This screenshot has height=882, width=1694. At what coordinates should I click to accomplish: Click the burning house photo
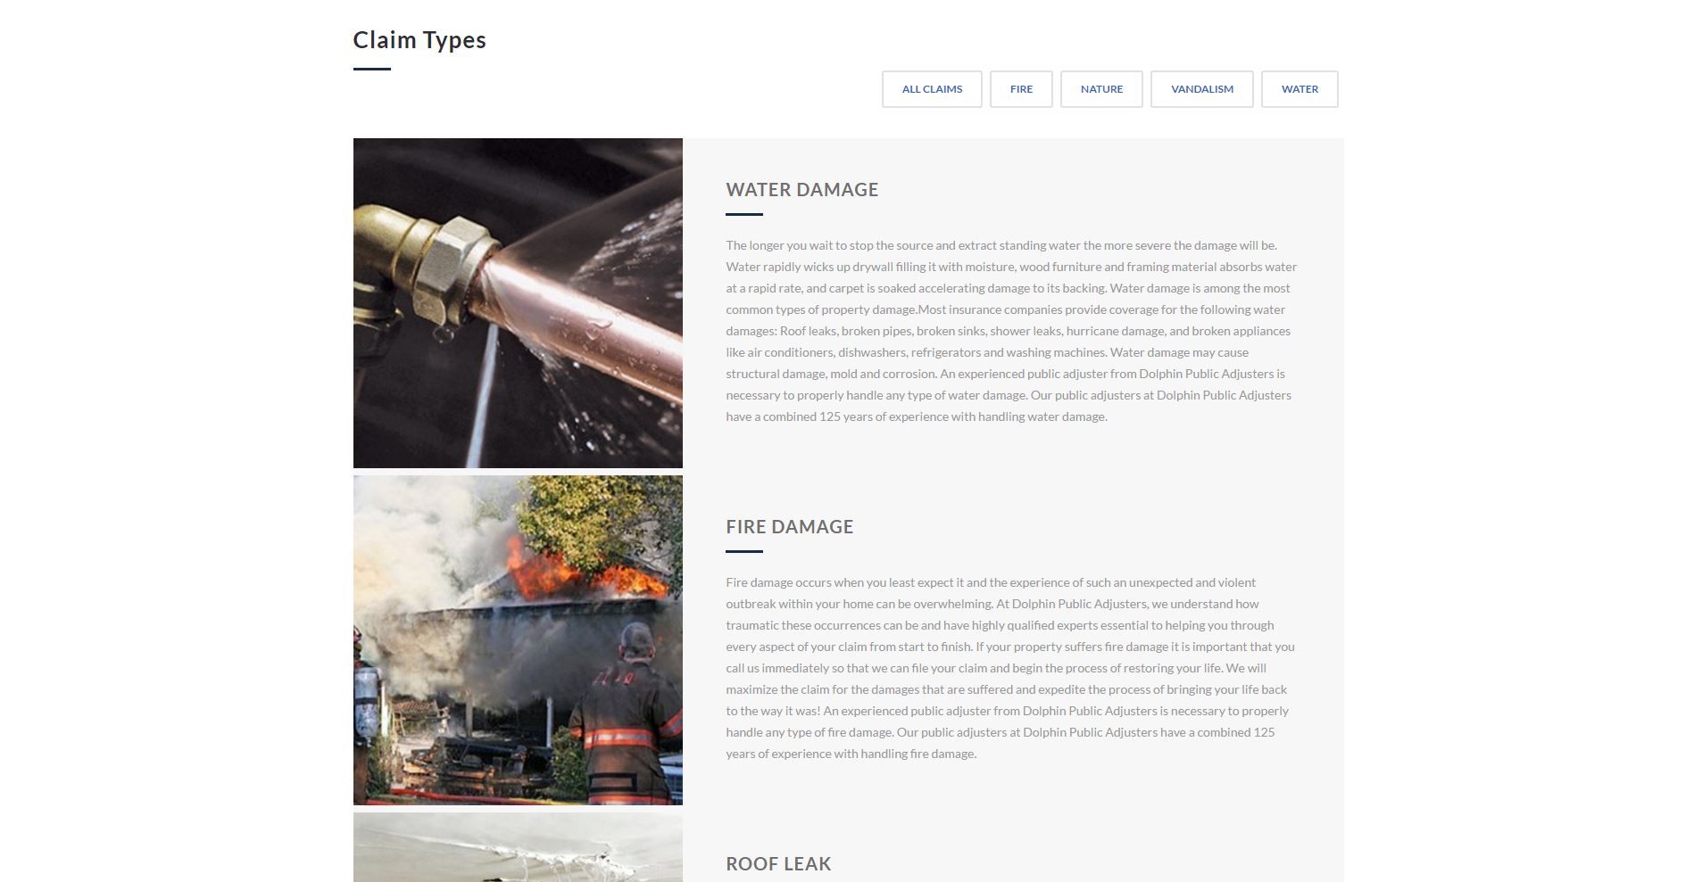click(518, 639)
